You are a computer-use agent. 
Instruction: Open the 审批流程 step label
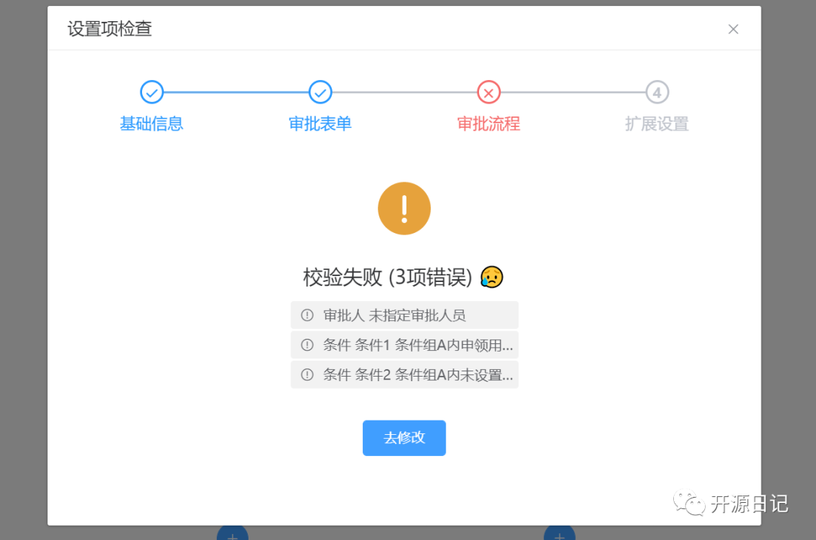coord(489,124)
